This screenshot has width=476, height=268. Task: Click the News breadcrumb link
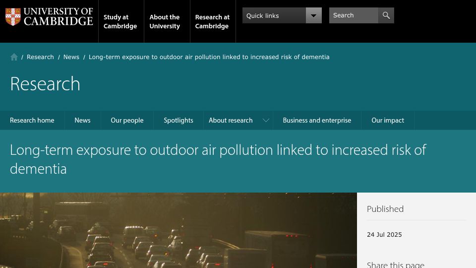point(71,57)
